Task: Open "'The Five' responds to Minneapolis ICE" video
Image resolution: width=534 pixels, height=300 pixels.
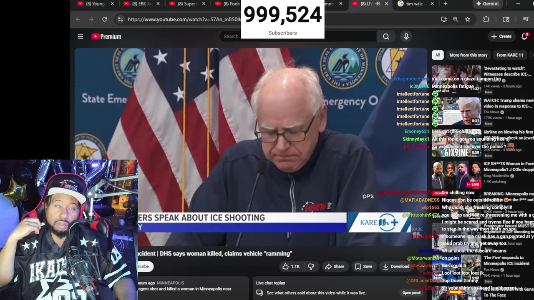Action: (506, 260)
